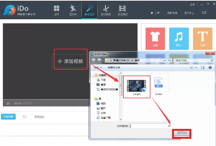Open the 使用帮助 help link
This screenshot has height=146, width=216.
pyautogui.click(x=39, y=117)
